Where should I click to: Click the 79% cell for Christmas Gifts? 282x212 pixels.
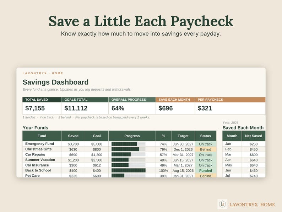pyautogui.click(x=163, y=149)
